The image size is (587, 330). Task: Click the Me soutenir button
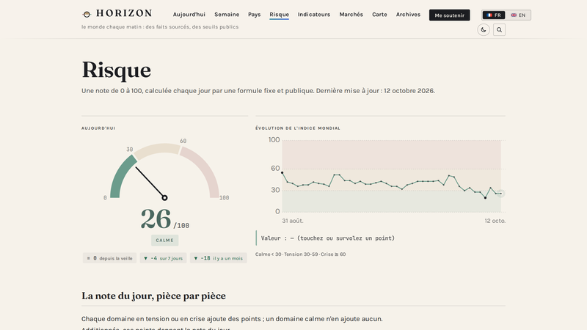pyautogui.click(x=449, y=15)
